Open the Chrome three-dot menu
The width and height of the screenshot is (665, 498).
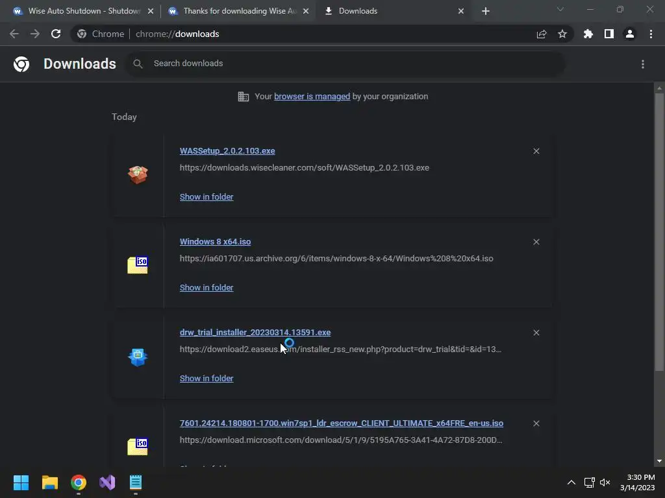point(651,34)
